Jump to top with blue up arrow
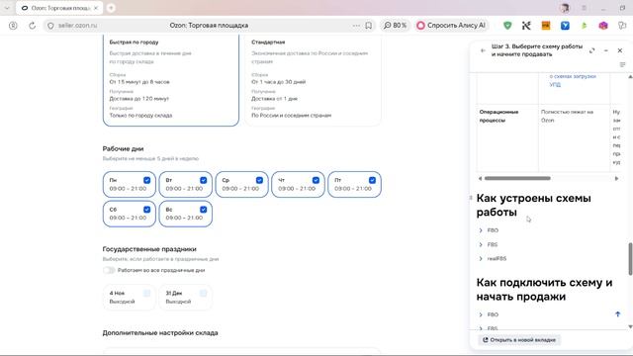Viewport: 633px width, 356px height. pos(617,314)
